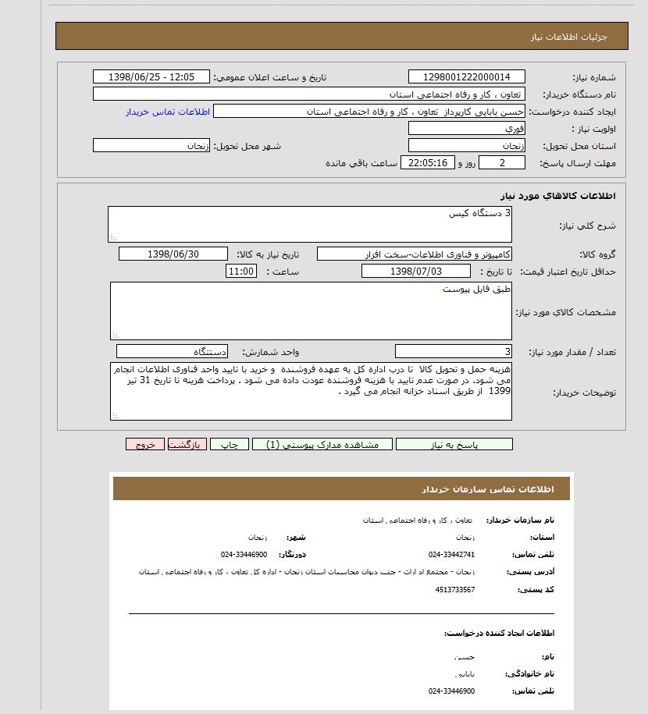Image resolution: width=648 pixels, height=714 pixels.
Task: Select the priority field showing 'فوری'
Action: 466,128
